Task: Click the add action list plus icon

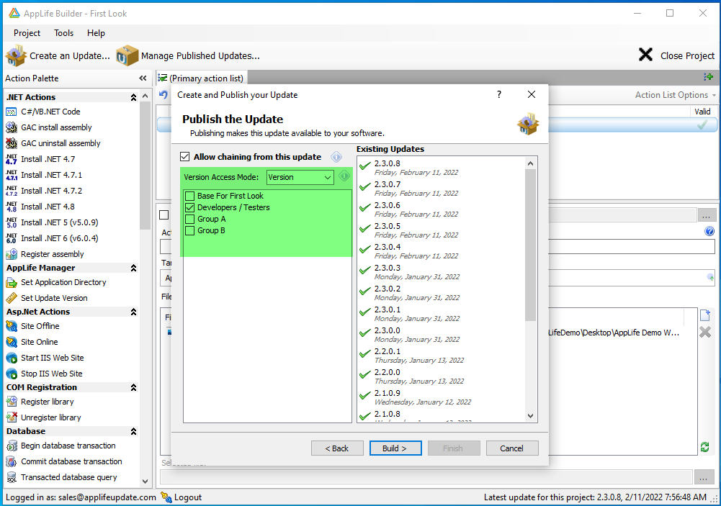Action: coord(708,77)
